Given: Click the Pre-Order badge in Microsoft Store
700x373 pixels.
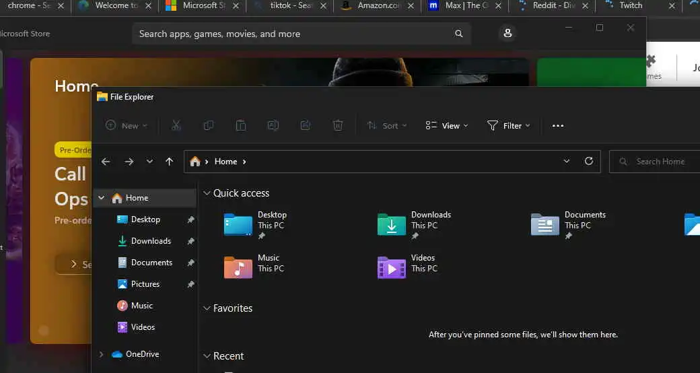Looking at the screenshot, I should [73, 150].
